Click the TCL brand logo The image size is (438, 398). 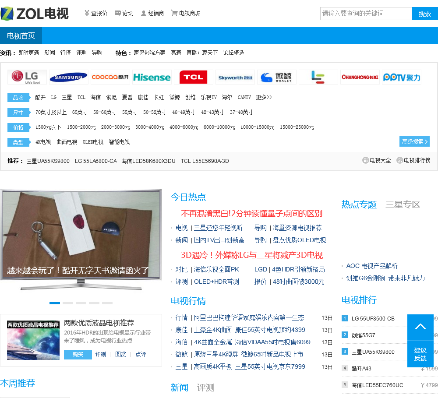(193, 77)
